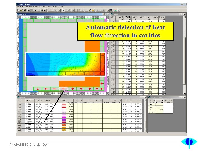Viewport: 202px width, 151px height.
Task: Click the Left row U value field in Bitmap Values
Action: [159, 105]
